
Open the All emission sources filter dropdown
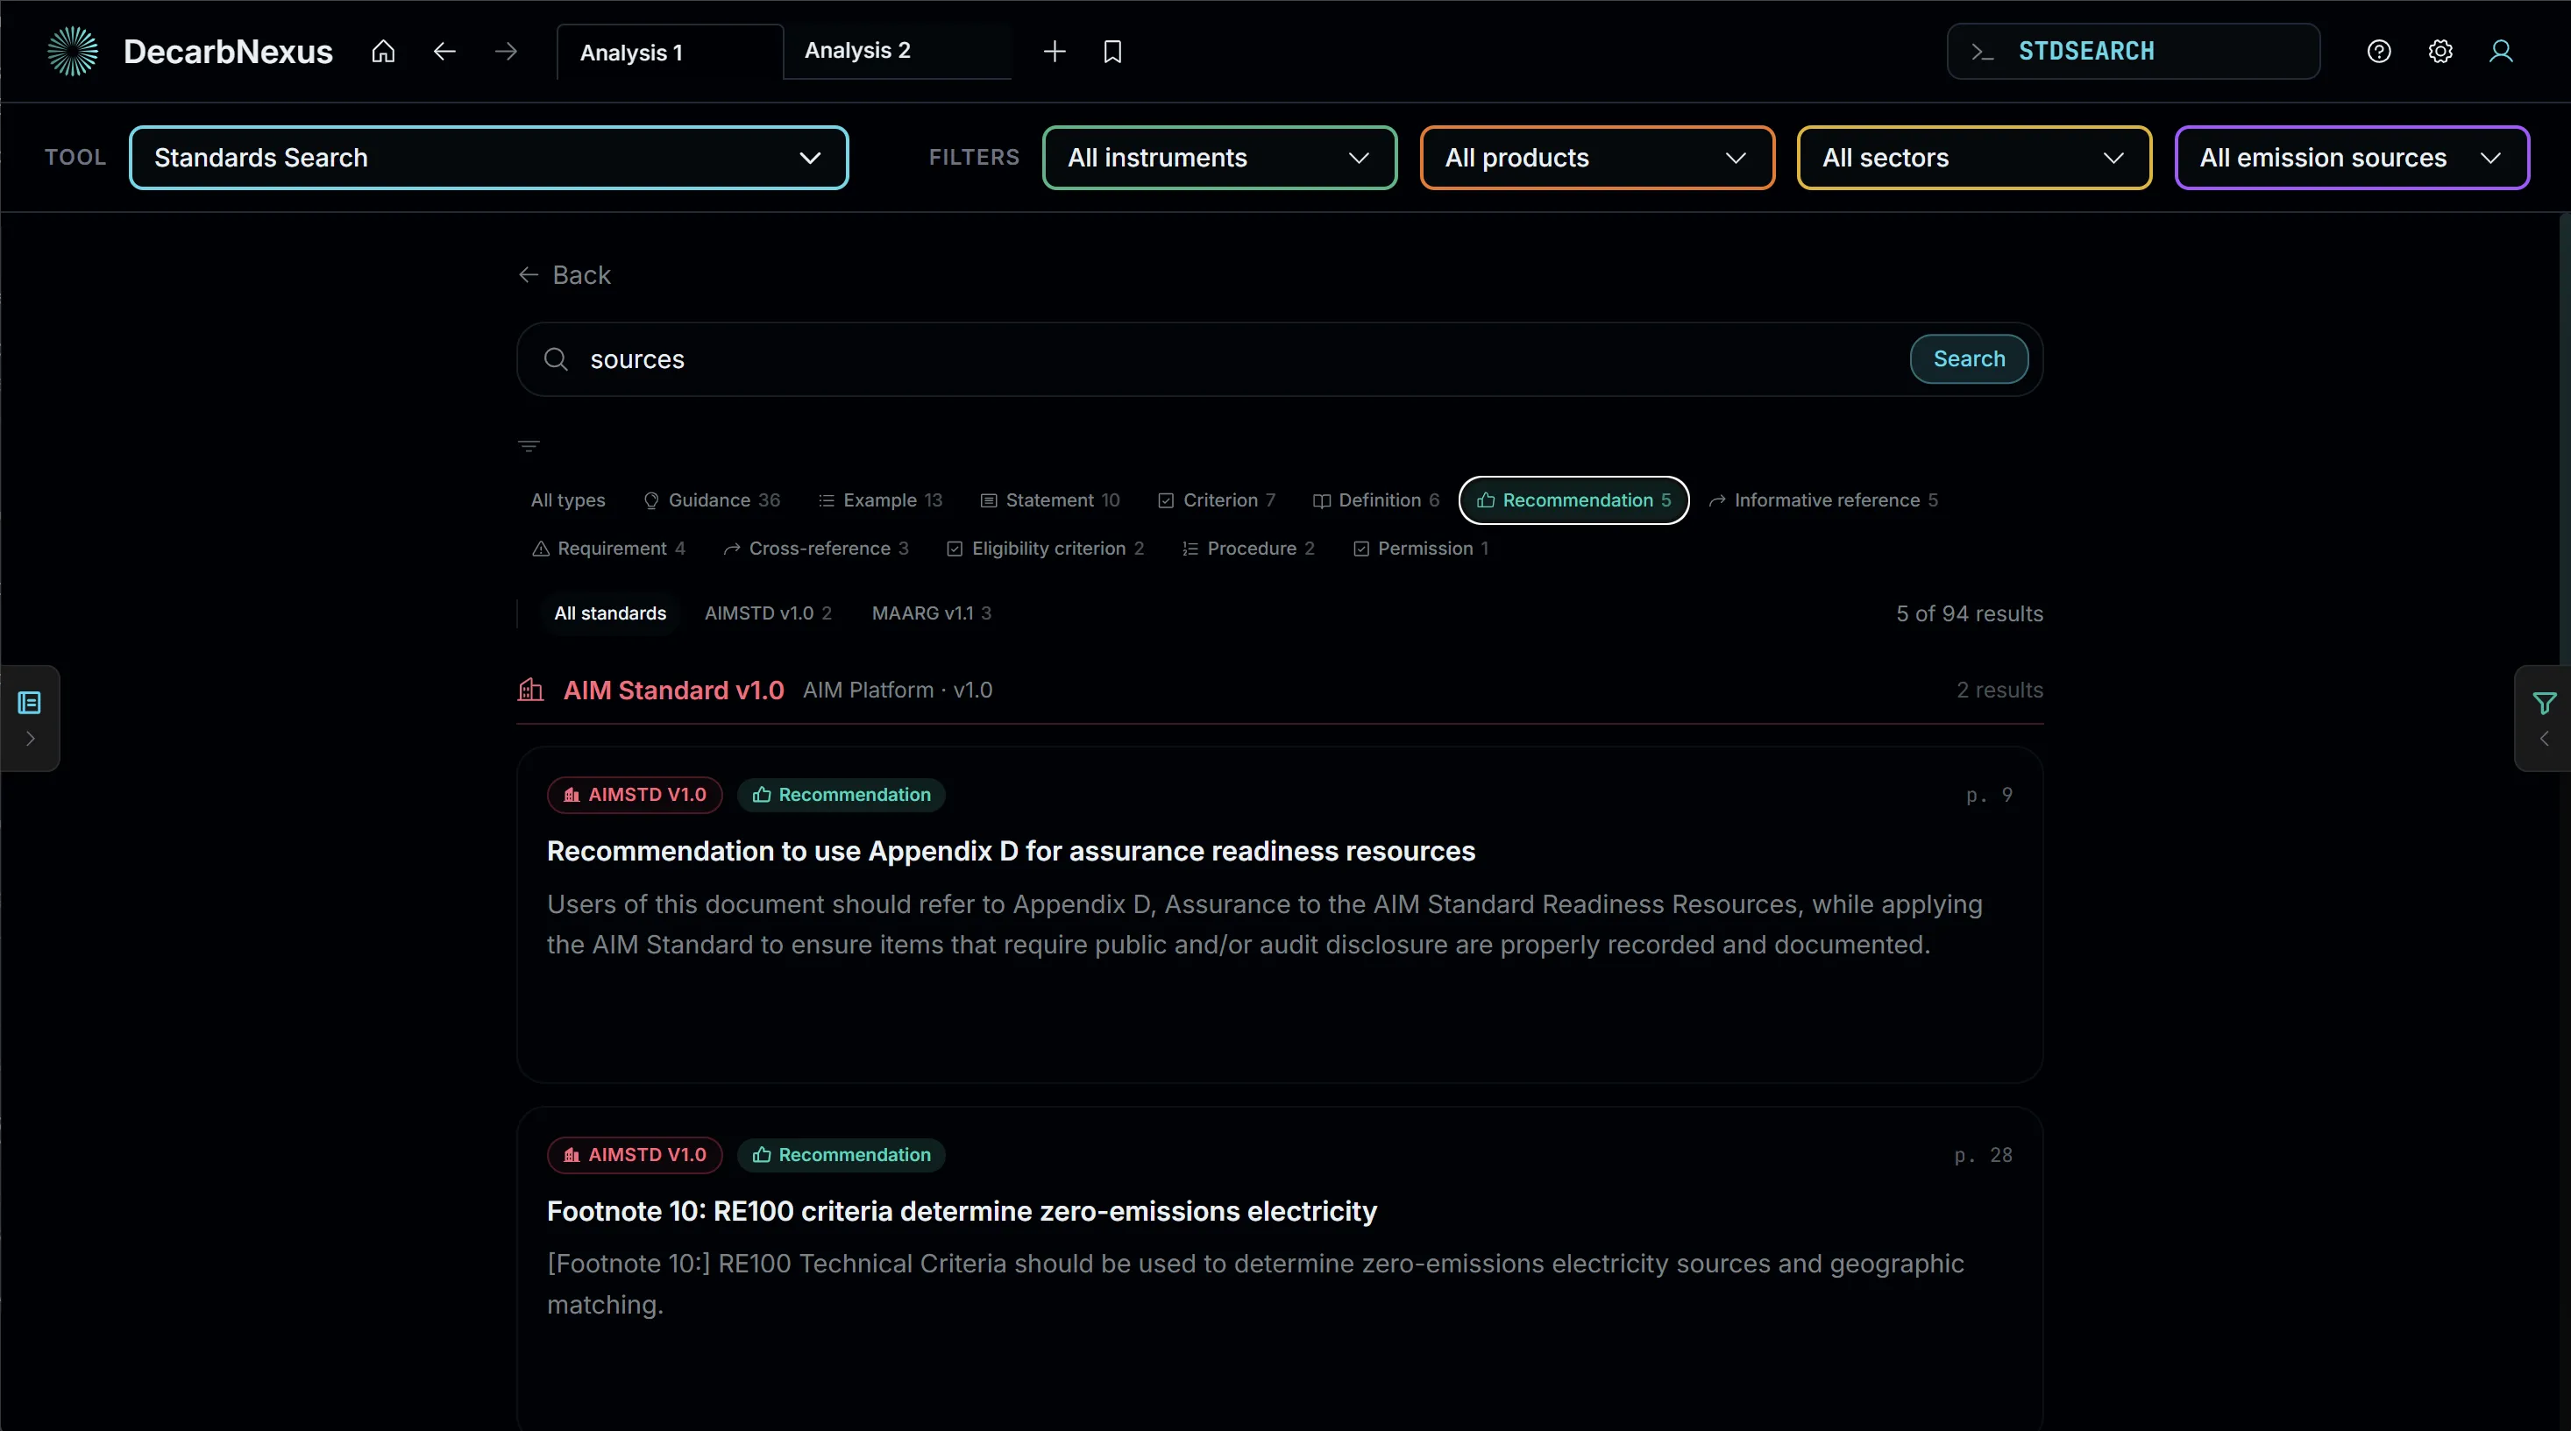[x=2352, y=158]
